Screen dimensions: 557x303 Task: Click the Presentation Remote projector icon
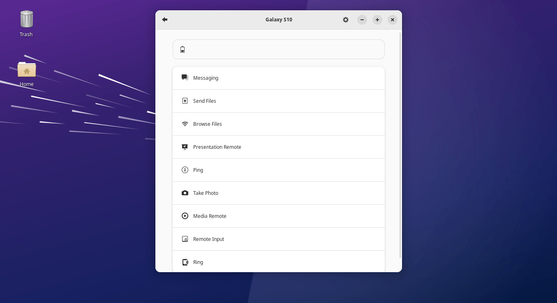coord(185,147)
